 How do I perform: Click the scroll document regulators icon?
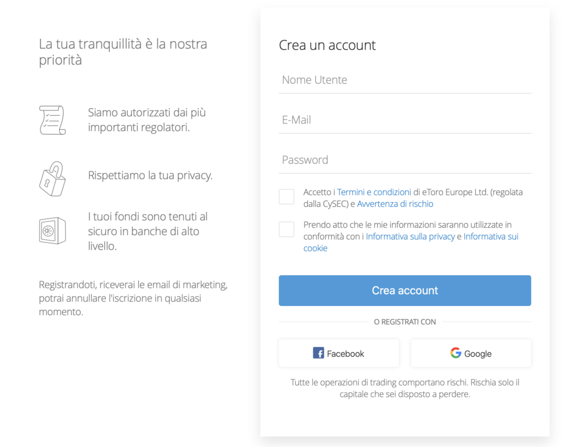pos(52,120)
